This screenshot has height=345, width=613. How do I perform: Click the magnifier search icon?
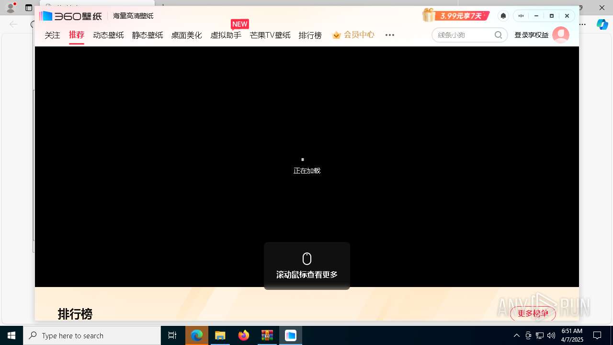click(x=499, y=35)
